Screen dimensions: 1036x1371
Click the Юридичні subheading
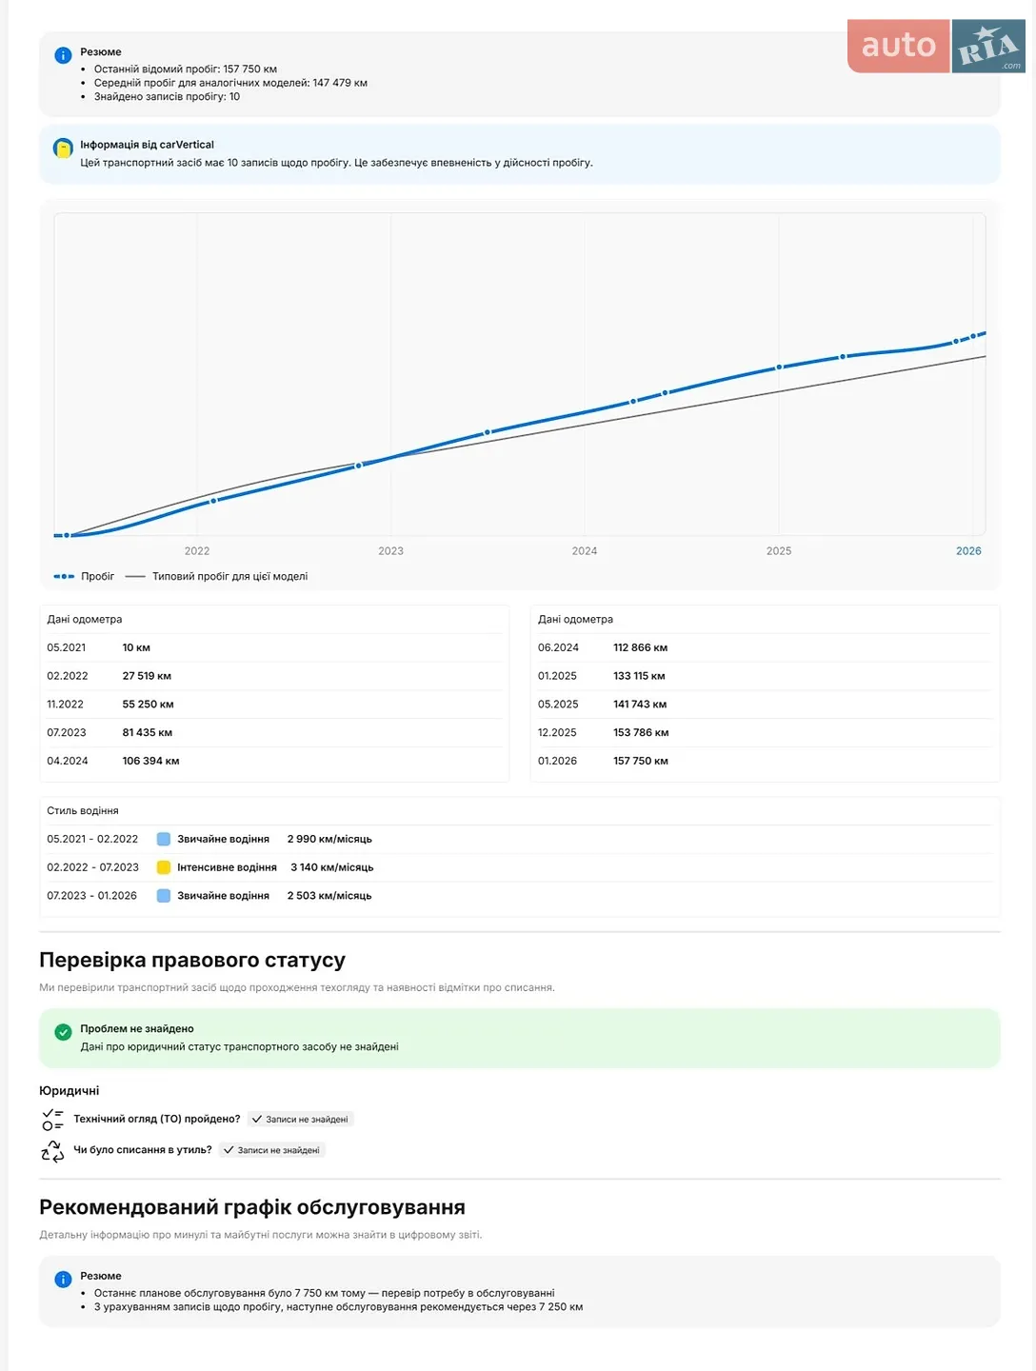(69, 1091)
